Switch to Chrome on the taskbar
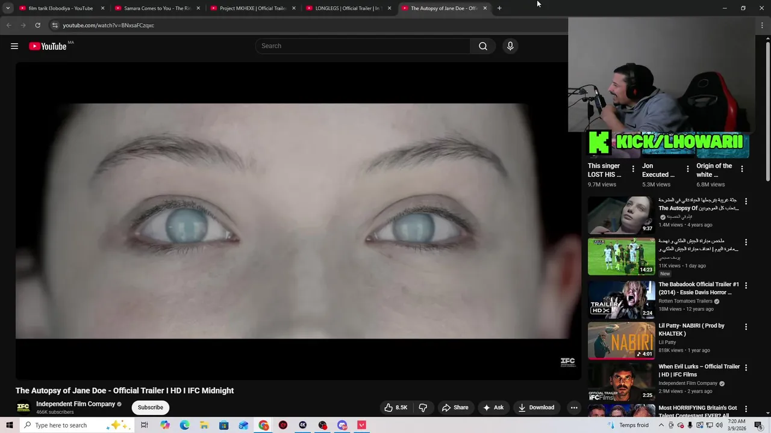Viewport: 771px width, 433px height. tap(264, 425)
